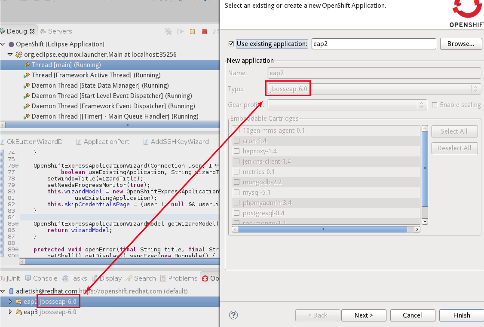Click the disabled Name field

click(x=374, y=73)
